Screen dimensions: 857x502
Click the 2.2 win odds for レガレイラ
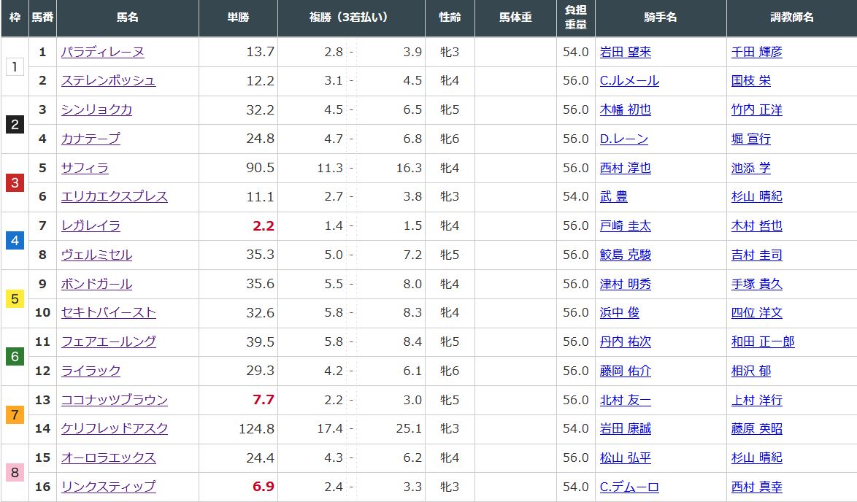[x=263, y=226]
